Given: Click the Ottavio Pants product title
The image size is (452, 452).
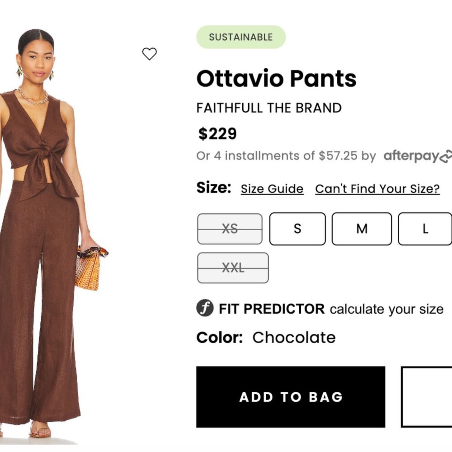Looking at the screenshot, I should pyautogui.click(x=277, y=78).
